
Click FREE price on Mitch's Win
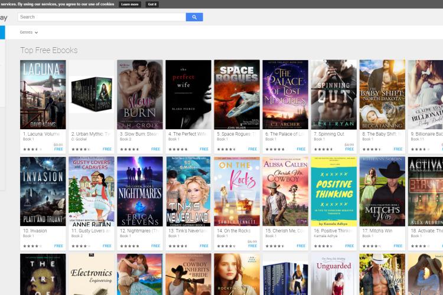click(x=398, y=246)
